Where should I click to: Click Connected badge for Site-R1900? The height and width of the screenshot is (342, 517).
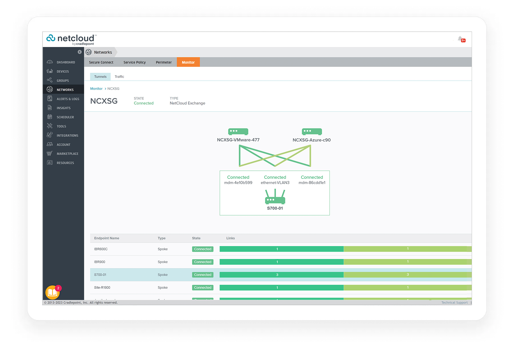pos(203,288)
